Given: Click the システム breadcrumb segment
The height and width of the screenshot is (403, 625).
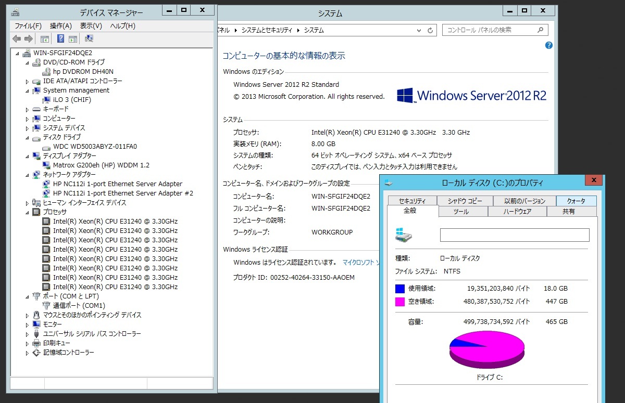Looking at the screenshot, I should tap(314, 30).
